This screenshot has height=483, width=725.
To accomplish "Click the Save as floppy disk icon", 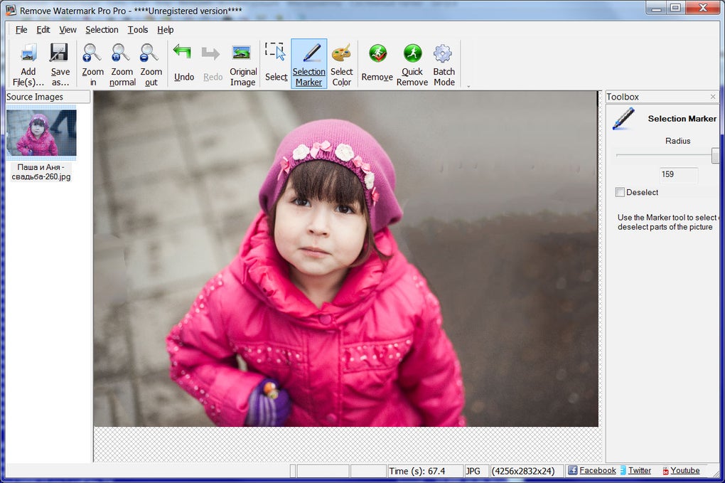I will [59, 53].
